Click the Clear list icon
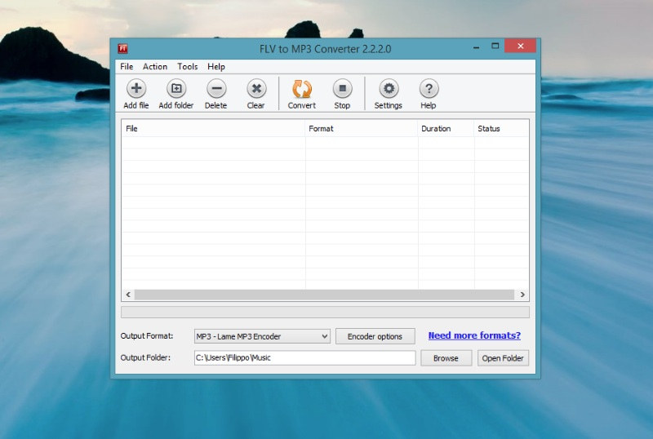 (x=256, y=90)
